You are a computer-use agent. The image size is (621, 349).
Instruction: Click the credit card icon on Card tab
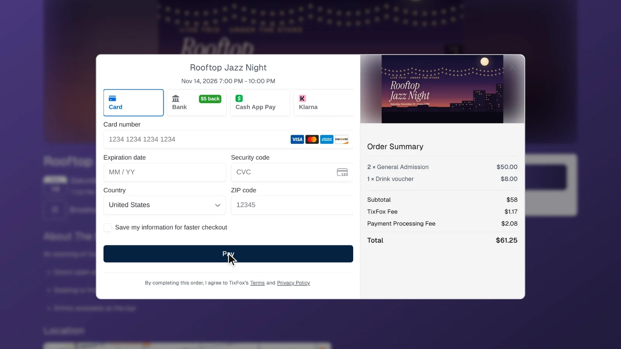(x=113, y=98)
